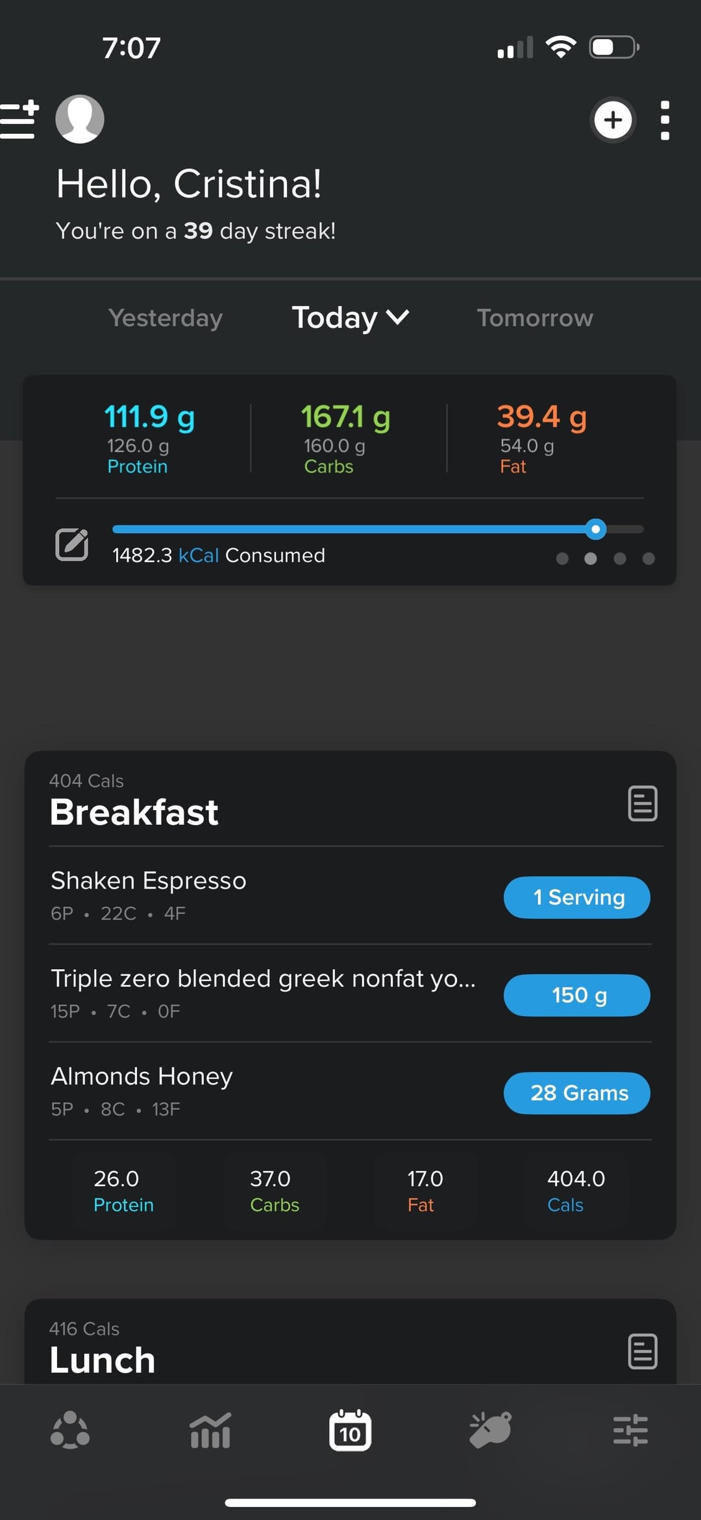The image size is (701, 1520).
Task: Tap the 150 g yogurt amount button
Action: tap(576, 995)
